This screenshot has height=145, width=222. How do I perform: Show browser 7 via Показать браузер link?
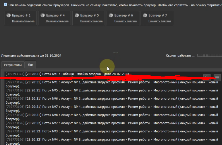pos(159,21)
